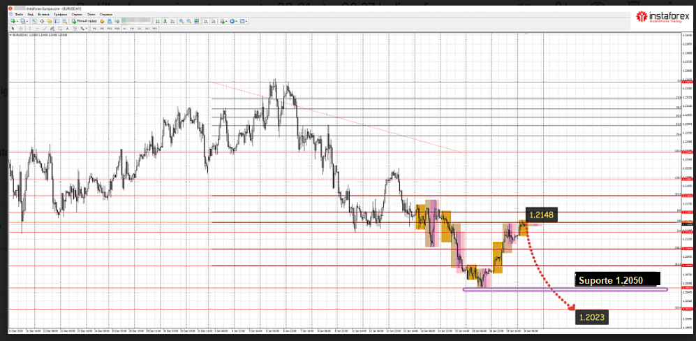Expand the indicators dropdown arrow

coord(227,22)
